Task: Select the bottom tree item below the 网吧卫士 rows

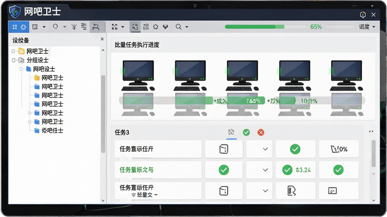Action: [x=52, y=130]
